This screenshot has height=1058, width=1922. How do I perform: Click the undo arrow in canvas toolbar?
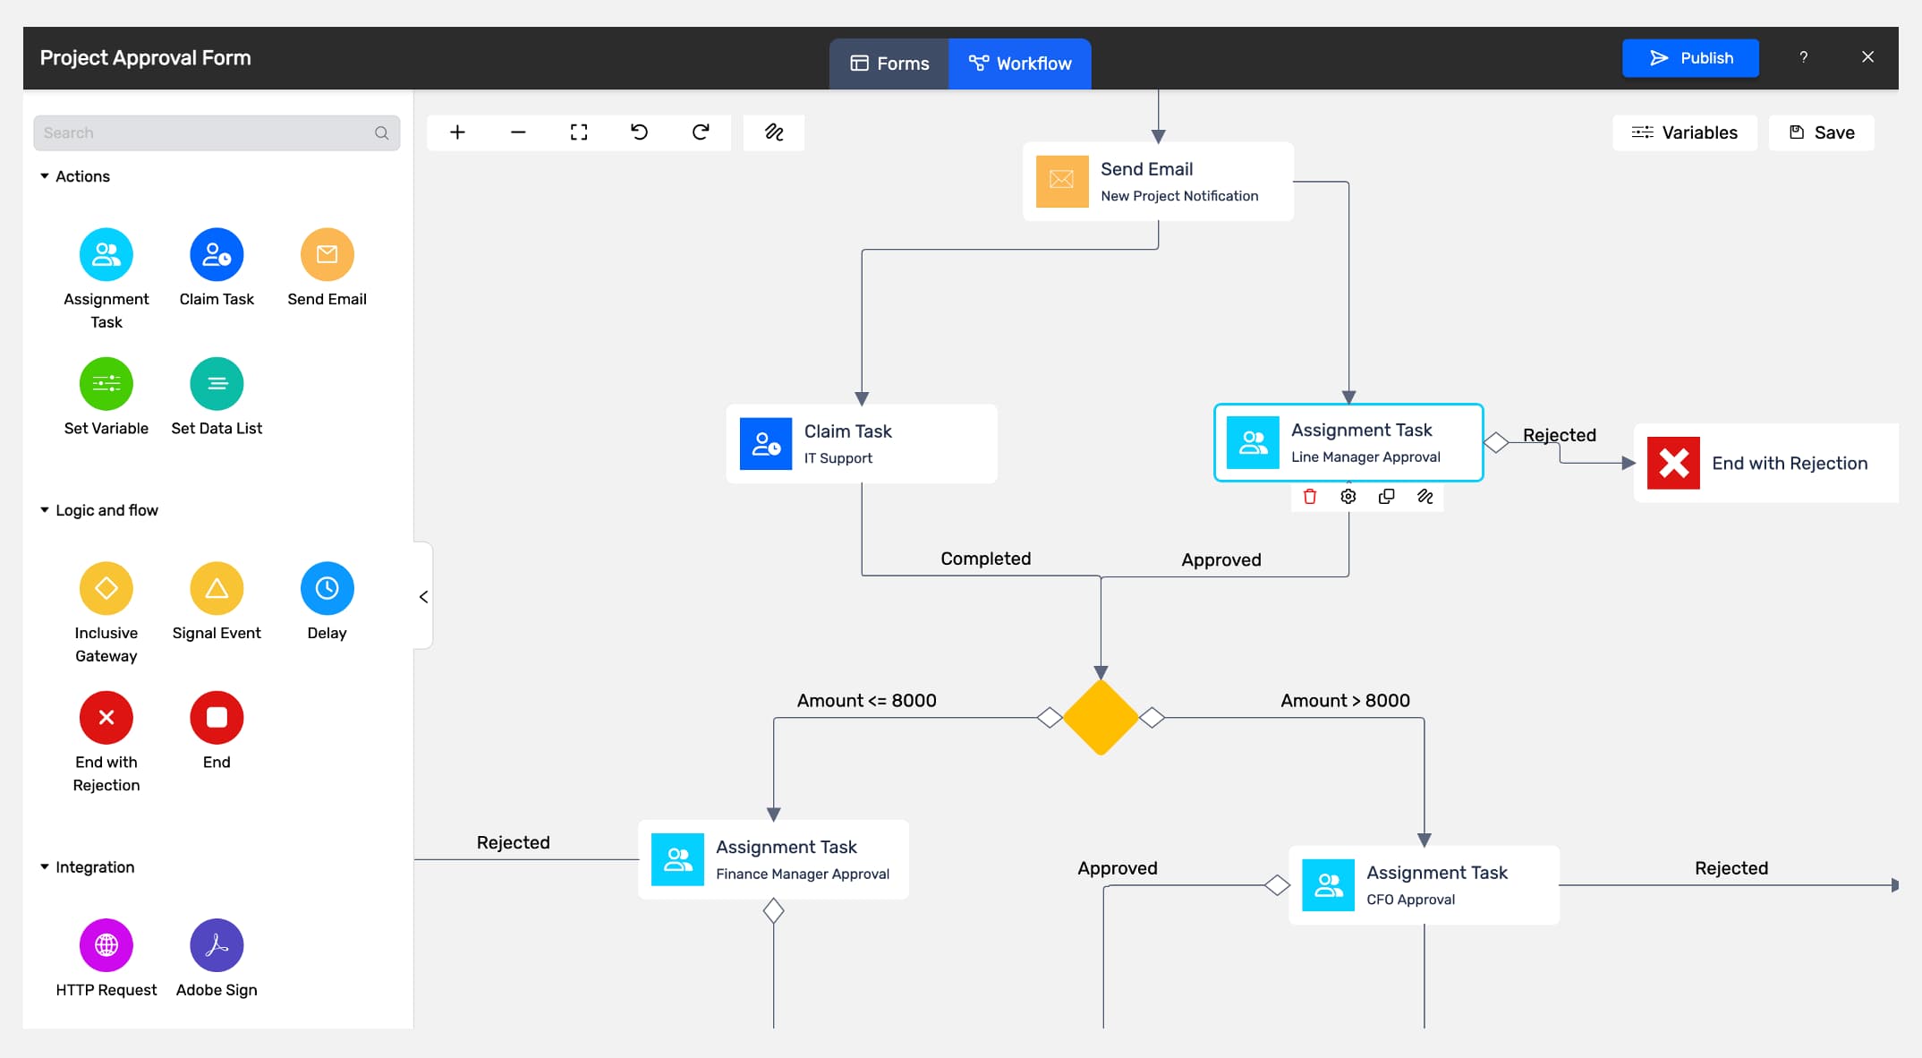(640, 132)
